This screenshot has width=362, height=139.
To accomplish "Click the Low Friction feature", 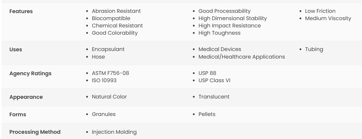I will (x=320, y=11).
